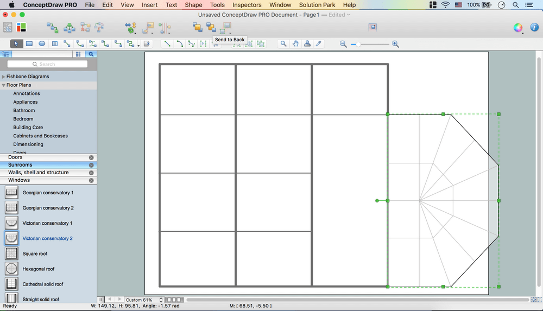The image size is (543, 311).
Task: Click the zoom out magnifier
Action: pyautogui.click(x=343, y=44)
